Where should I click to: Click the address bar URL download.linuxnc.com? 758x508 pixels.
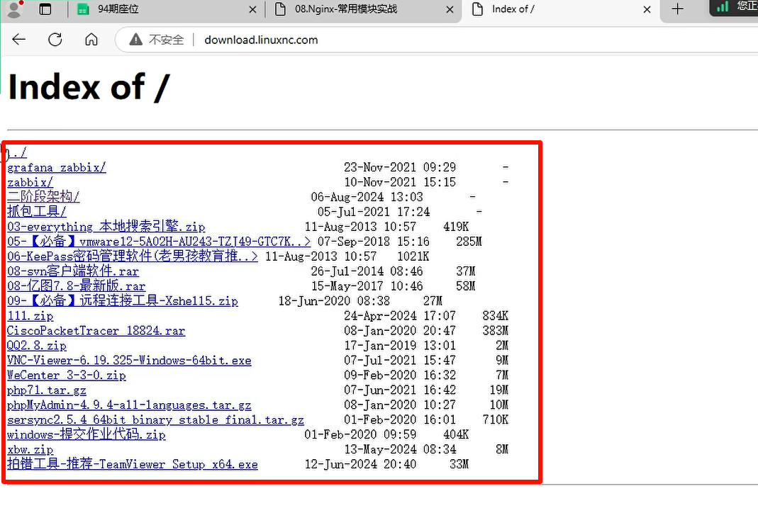click(x=261, y=40)
